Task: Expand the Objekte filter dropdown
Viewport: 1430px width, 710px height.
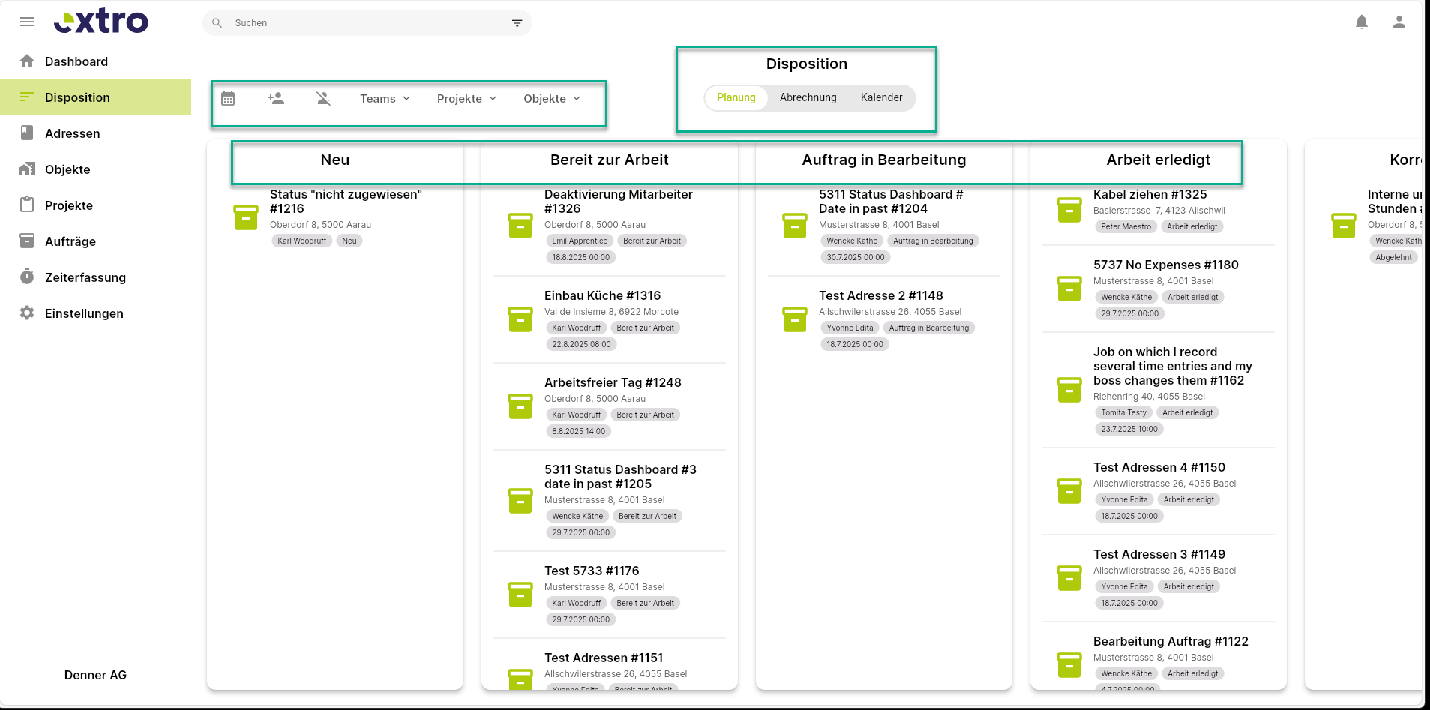Action: (552, 99)
